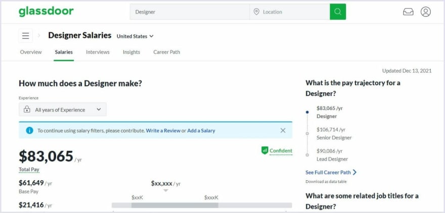Click the Glassdoor logo
Image resolution: width=445 pixels, height=213 pixels.
pos(46,12)
